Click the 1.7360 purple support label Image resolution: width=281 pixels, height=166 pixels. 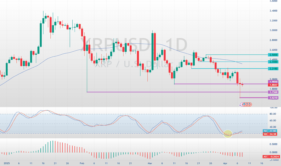coord(273,92)
